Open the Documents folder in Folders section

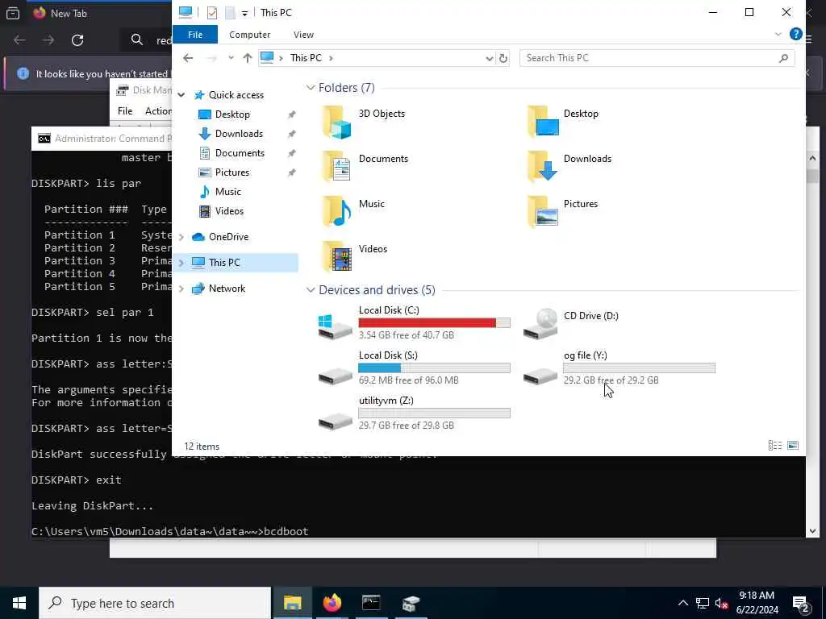pyautogui.click(x=365, y=167)
